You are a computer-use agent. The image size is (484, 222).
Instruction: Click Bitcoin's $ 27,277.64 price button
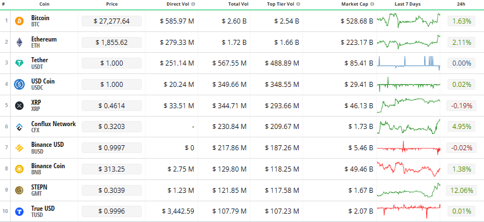pyautogui.click(x=111, y=21)
